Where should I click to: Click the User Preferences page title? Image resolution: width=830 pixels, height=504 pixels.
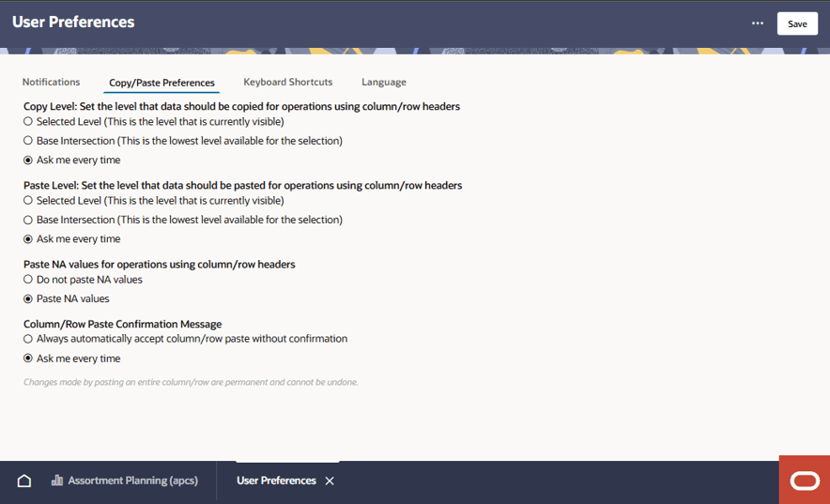click(73, 22)
